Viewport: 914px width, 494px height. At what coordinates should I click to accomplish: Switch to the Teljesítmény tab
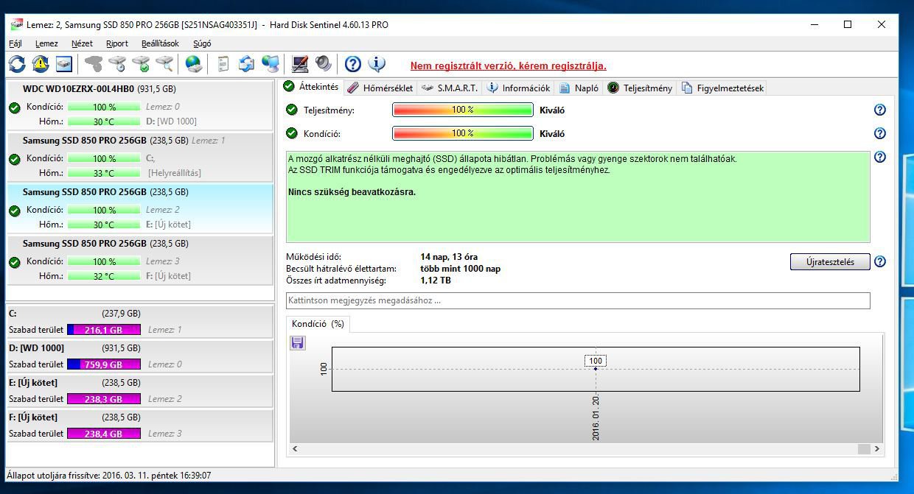640,88
